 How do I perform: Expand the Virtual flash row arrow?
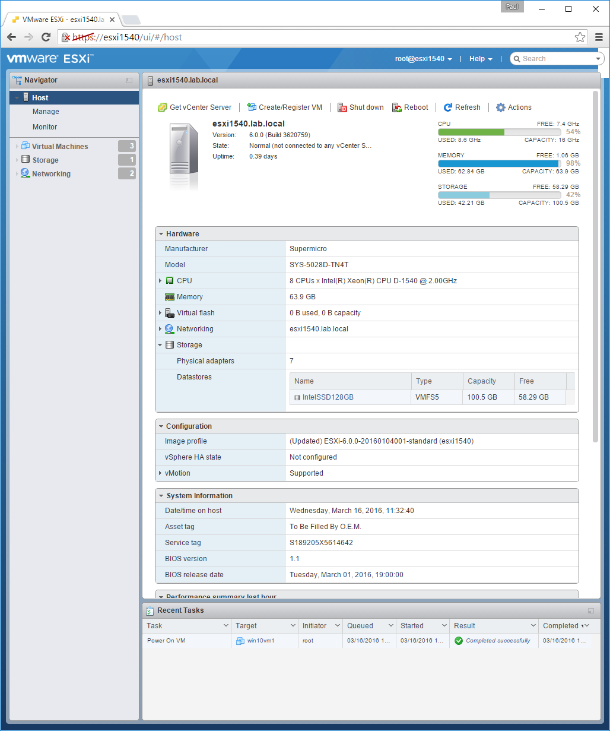pos(160,312)
